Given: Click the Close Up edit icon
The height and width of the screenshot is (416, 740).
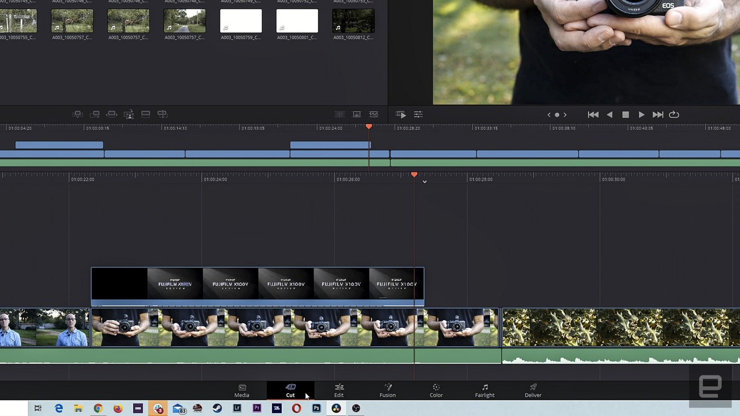Looking at the screenshot, I should pos(129,114).
